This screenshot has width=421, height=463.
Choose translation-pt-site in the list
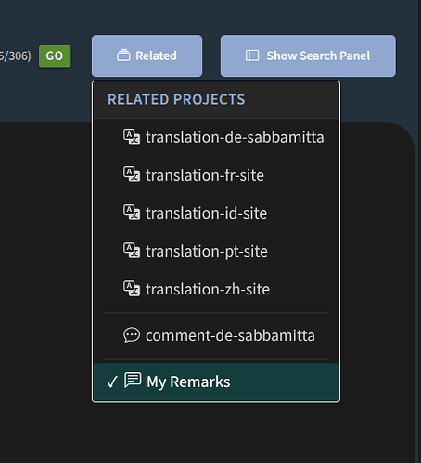[x=216, y=251]
